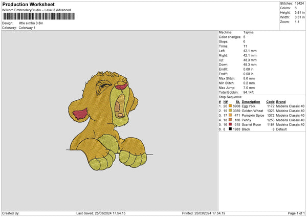Image resolution: width=307 pixels, height=217 pixels.
Task: Click the Scarlet Rose color swatch
Action: click(x=230, y=124)
